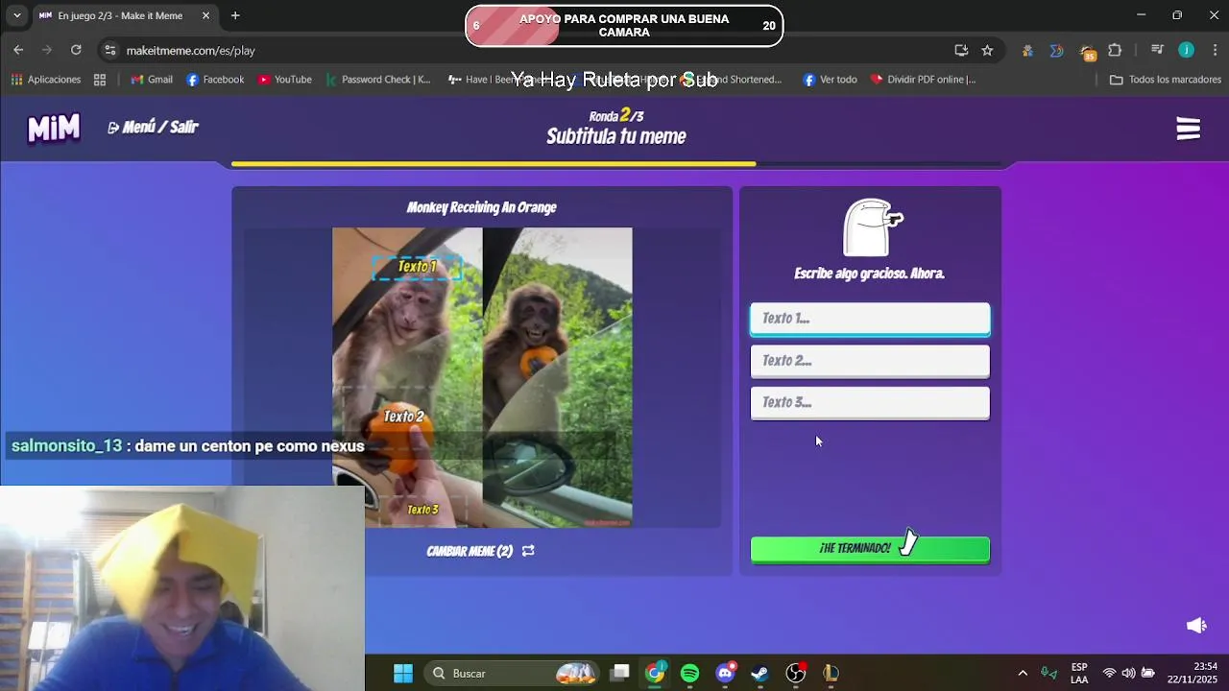Open the Chrome three-dot menu
Screen dimensions: 1229x691
click(1216, 50)
